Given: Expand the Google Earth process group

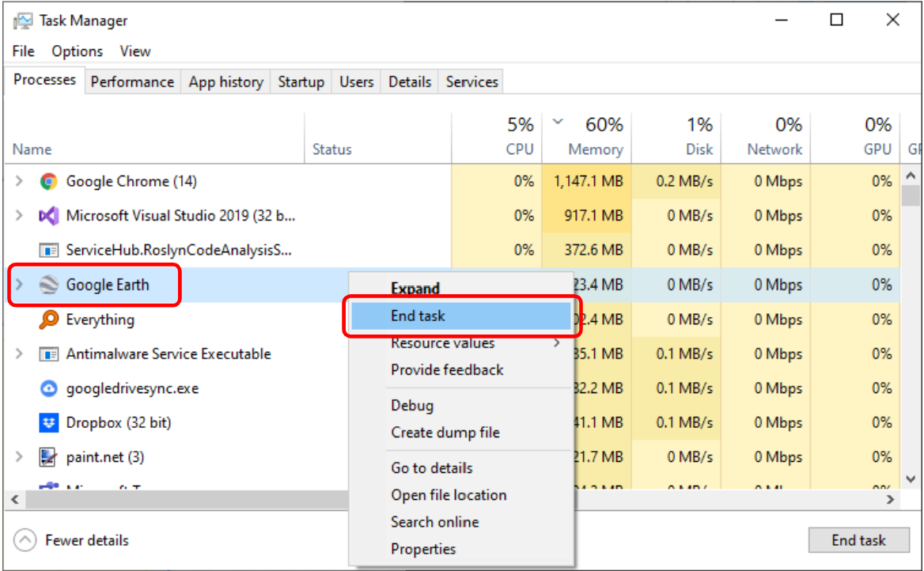Looking at the screenshot, I should [20, 285].
